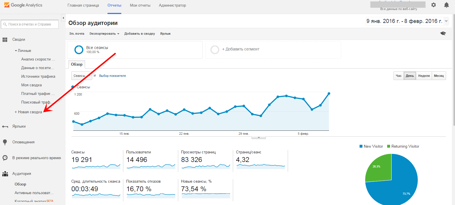Expand the Экспортировать dropdown menu
The height and width of the screenshot is (205, 455).
click(104, 34)
